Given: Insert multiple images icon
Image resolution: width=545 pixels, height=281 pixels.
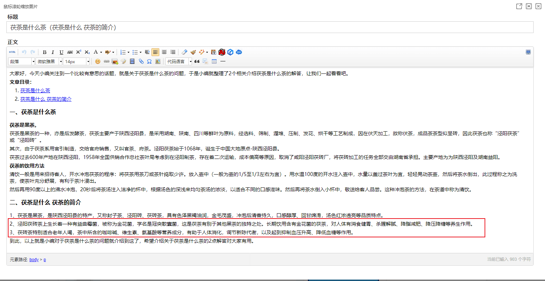Looking at the screenshot, I should [115, 61].
